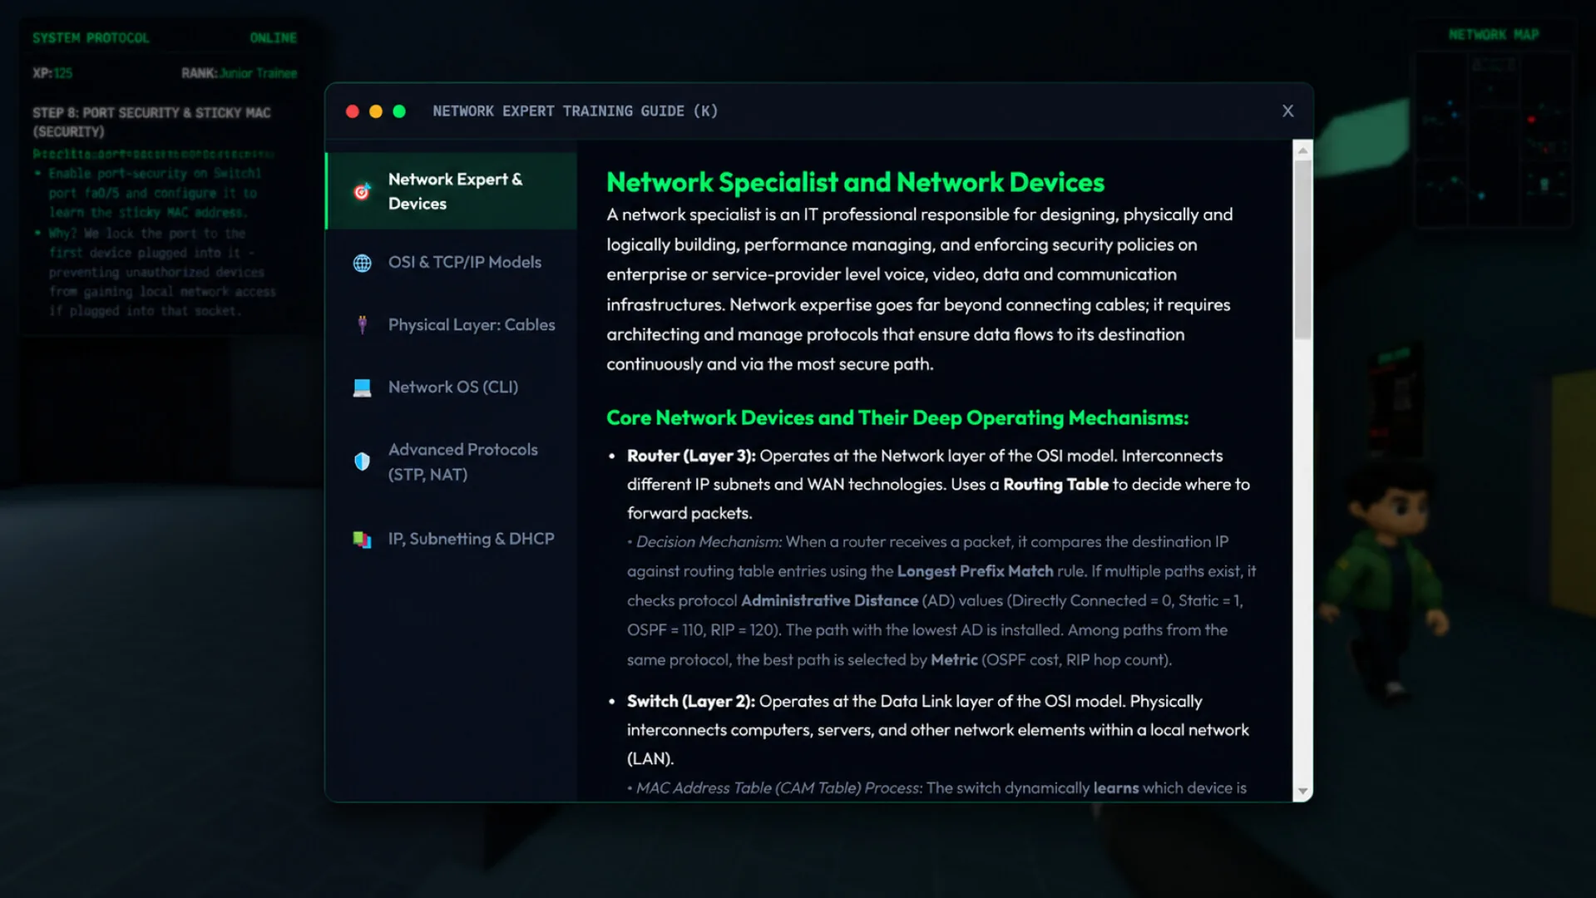Click the guide's vertical scrollbar thumb
Image resolution: width=1596 pixels, height=898 pixels.
pyautogui.click(x=1302, y=249)
